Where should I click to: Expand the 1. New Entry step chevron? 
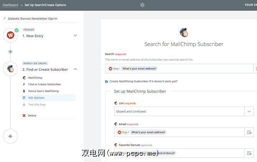click(75, 35)
